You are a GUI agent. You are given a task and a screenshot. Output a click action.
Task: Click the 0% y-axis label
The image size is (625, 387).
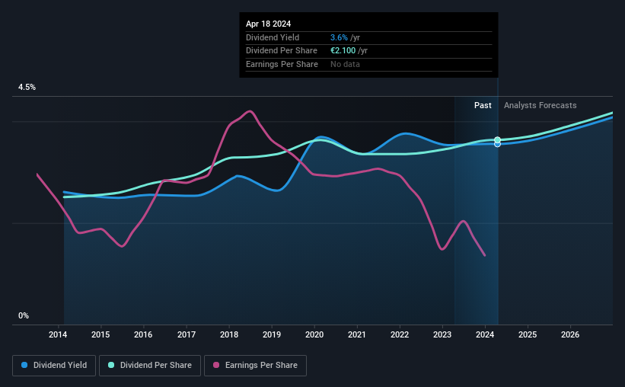(24, 315)
